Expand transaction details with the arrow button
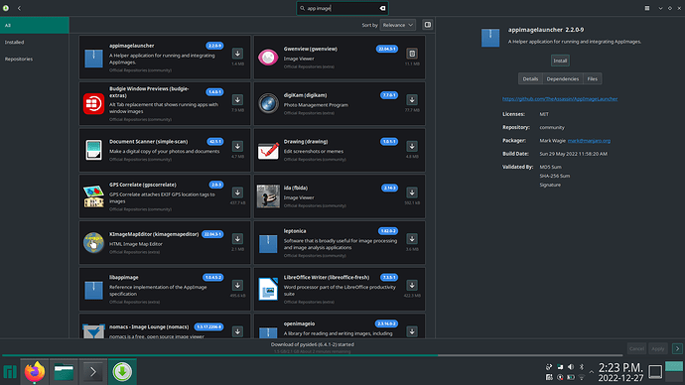This screenshot has width=685, height=385. tap(677, 348)
